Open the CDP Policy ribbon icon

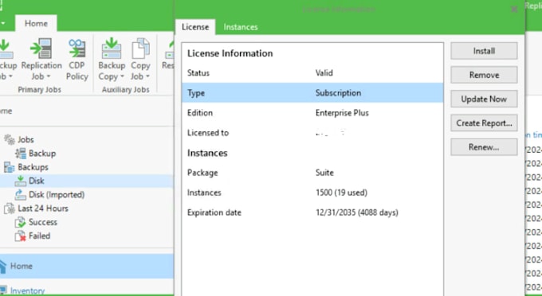77,49
